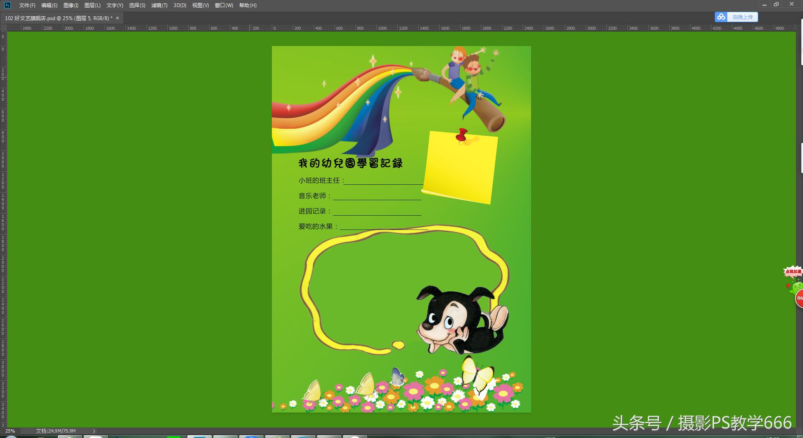This screenshot has width=803, height=438.
Task: Click the Baidu cloud sync icon
Action: click(721, 17)
